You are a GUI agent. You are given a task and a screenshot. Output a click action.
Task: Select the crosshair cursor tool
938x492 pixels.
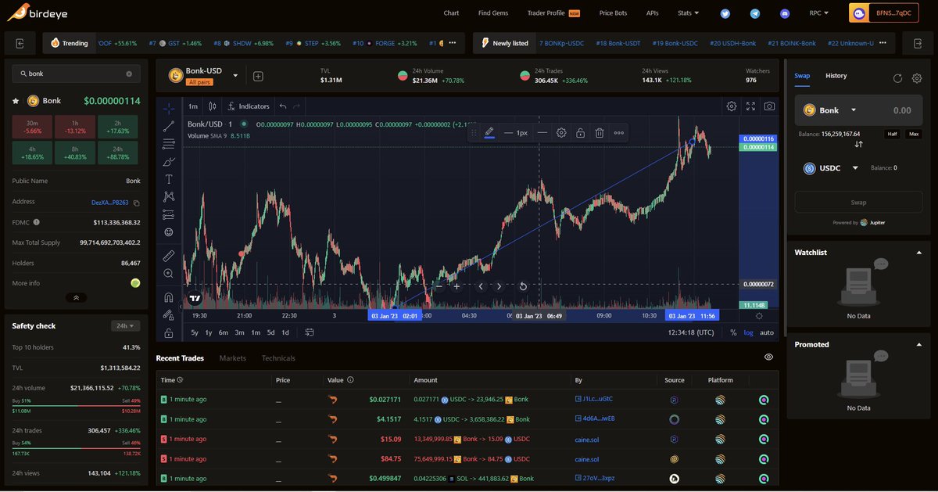pos(169,107)
